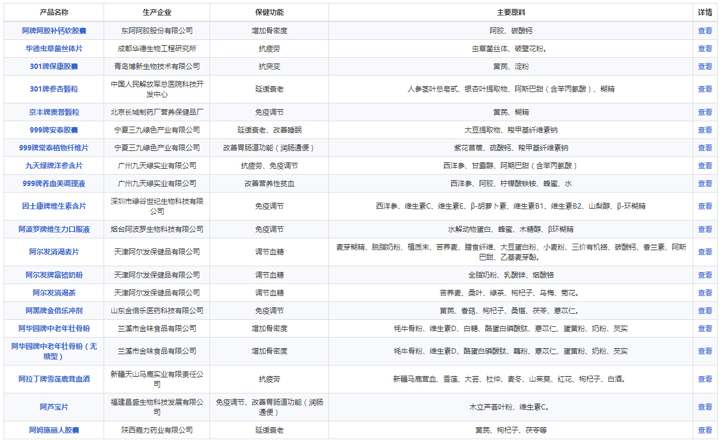The height and width of the screenshot is (441, 720).
Task: Select manufacturer cell 山东金倍乐医药科技有限公司
Action: (157, 311)
